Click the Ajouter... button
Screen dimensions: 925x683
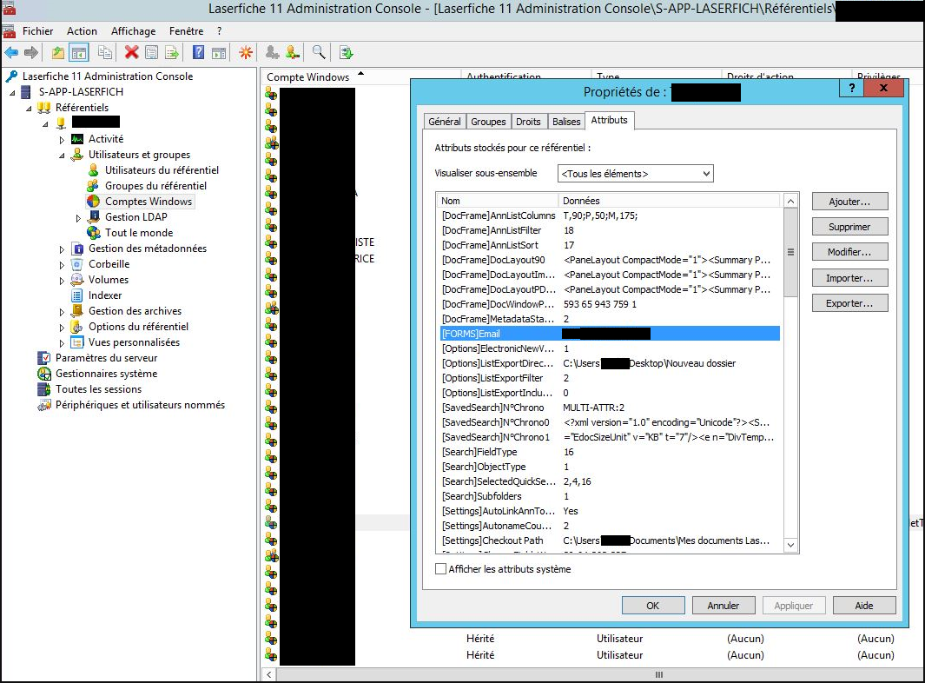[849, 202]
